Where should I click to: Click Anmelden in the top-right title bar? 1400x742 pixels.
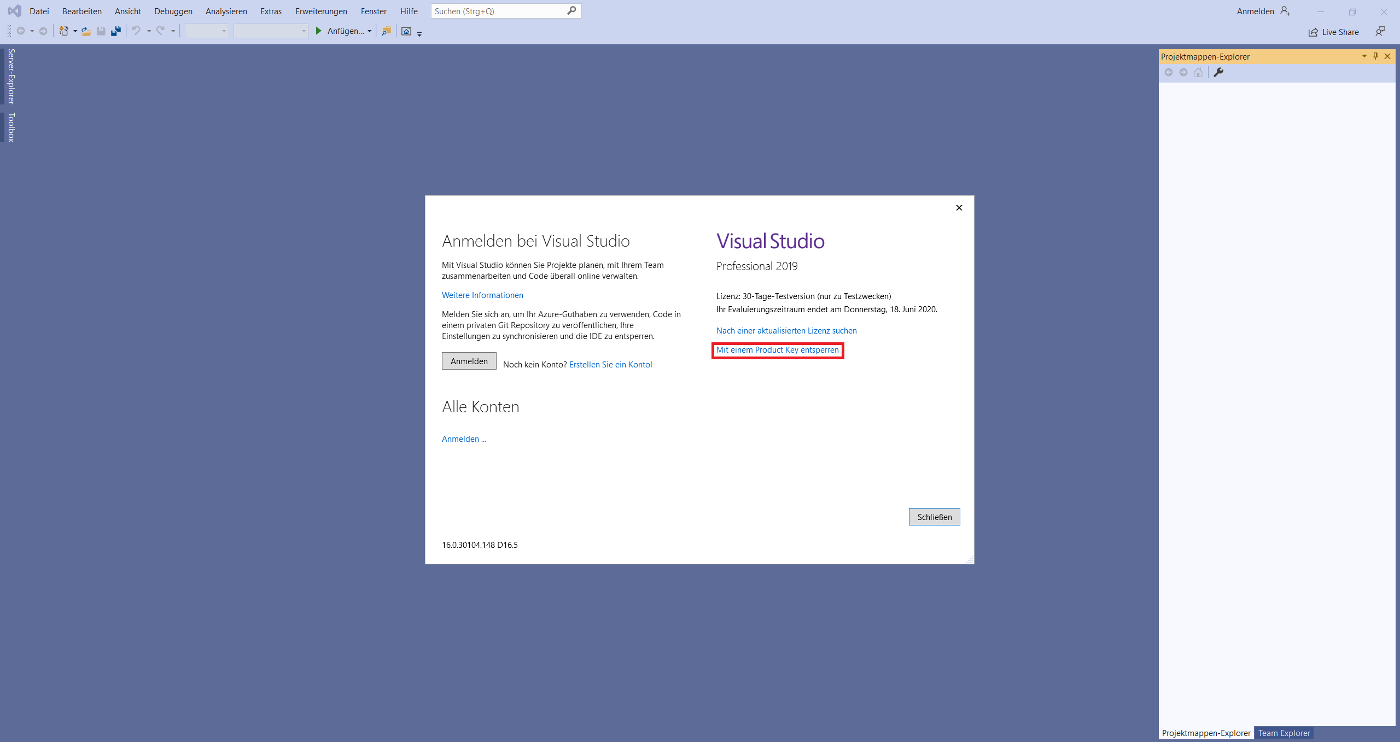coord(1256,11)
